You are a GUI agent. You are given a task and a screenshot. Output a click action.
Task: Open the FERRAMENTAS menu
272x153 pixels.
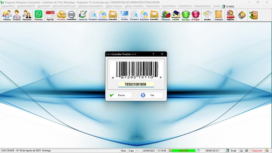[x=202, y=6]
